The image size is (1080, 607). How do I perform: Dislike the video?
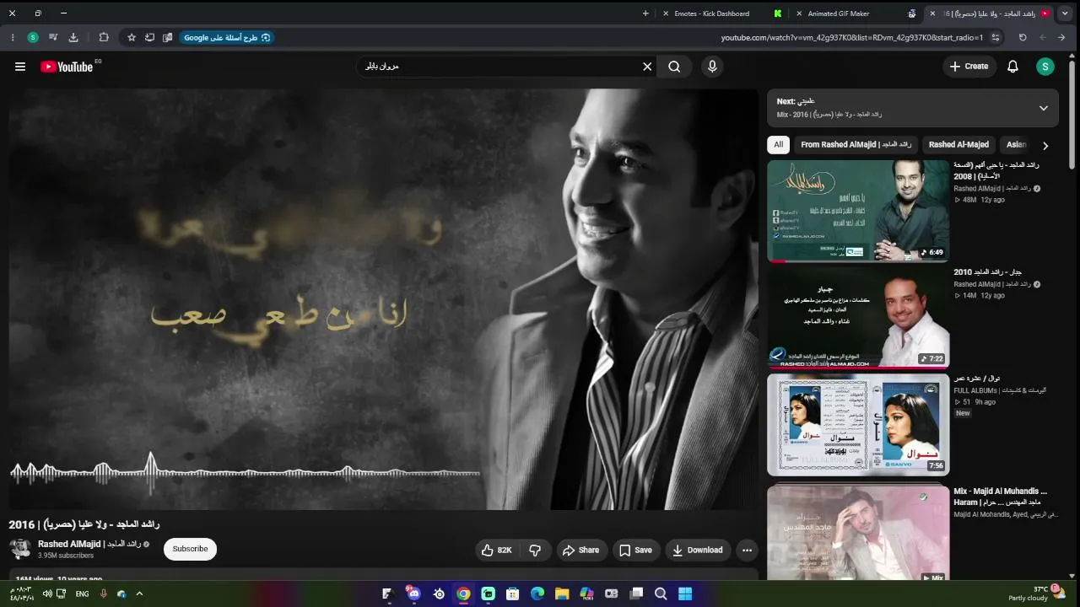[x=535, y=550]
